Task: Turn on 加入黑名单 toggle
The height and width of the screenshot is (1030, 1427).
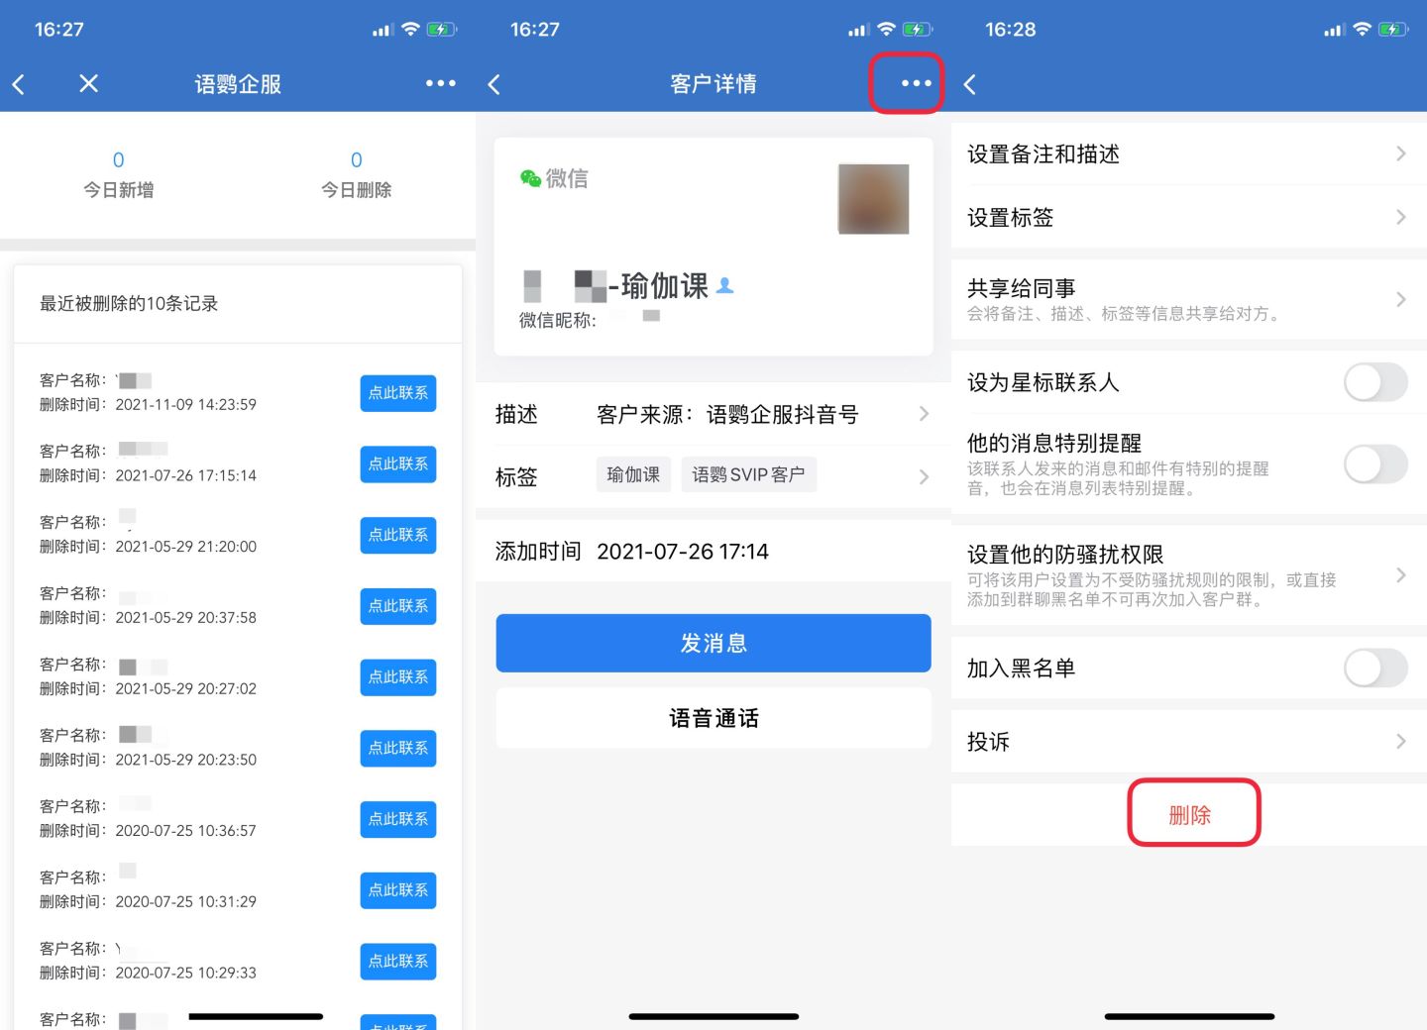Action: (1374, 669)
